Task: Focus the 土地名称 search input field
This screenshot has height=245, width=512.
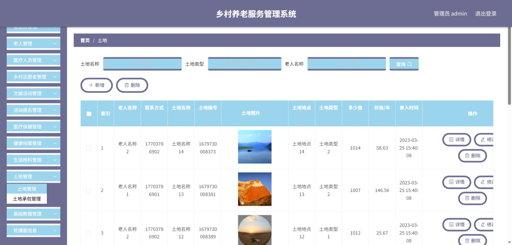Action: pyautogui.click(x=142, y=64)
